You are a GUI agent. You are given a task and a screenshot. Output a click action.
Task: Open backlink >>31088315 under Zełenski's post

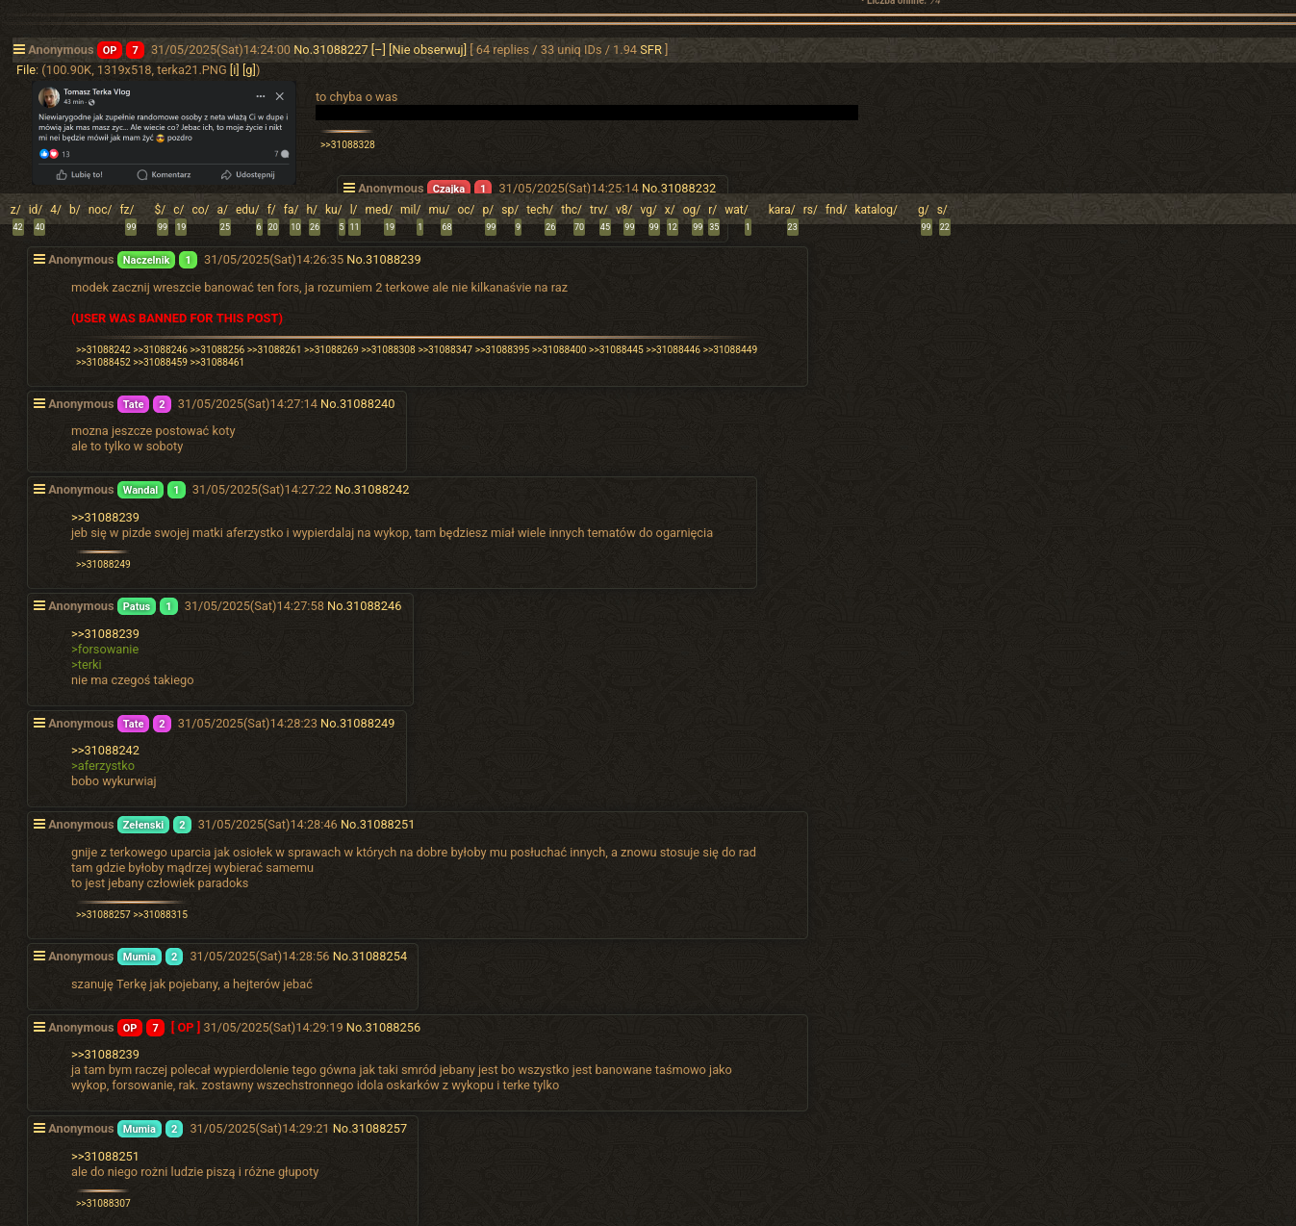161,914
